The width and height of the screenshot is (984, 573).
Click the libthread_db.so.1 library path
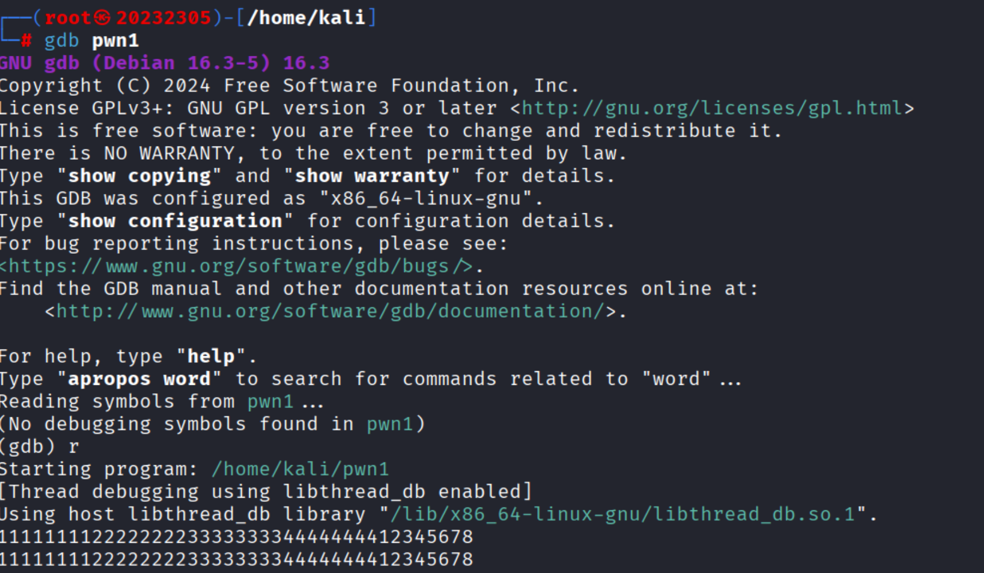pyautogui.click(x=623, y=514)
